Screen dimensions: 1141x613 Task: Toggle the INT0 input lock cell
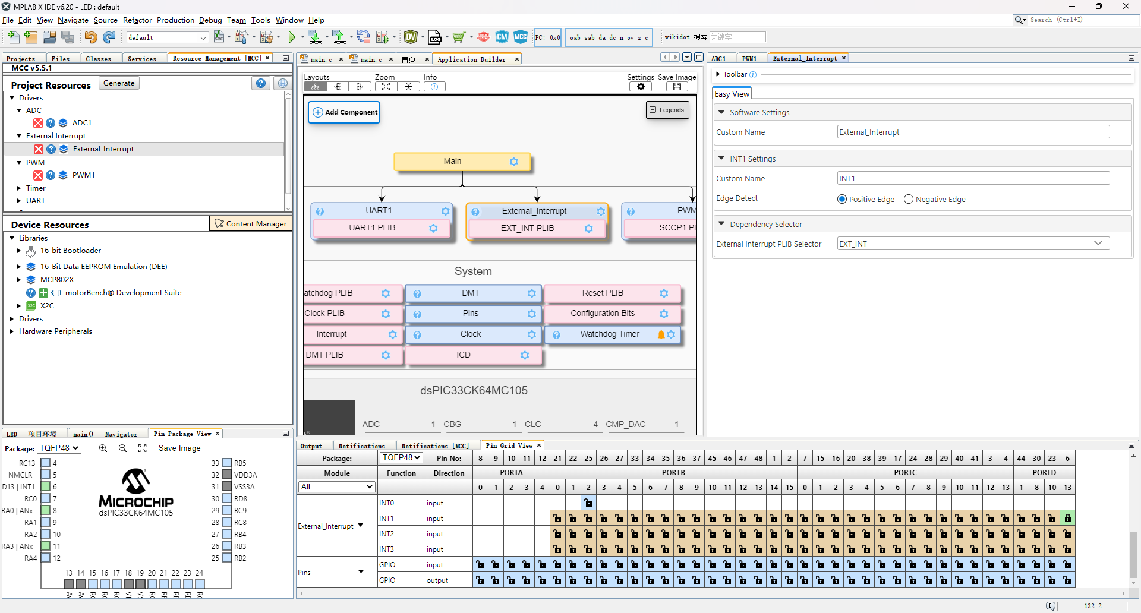coord(588,503)
